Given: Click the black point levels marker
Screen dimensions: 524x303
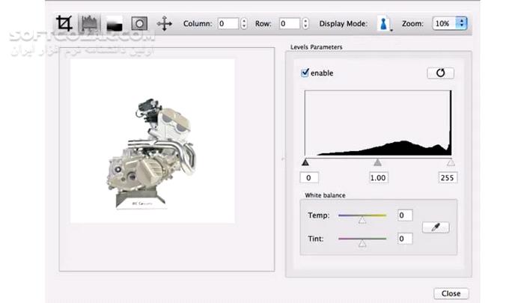Looking at the screenshot, I should 305,162.
